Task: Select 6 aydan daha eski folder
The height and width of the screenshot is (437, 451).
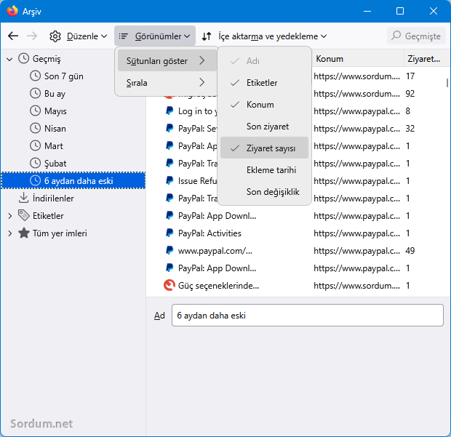Action: pyautogui.click(x=73, y=180)
